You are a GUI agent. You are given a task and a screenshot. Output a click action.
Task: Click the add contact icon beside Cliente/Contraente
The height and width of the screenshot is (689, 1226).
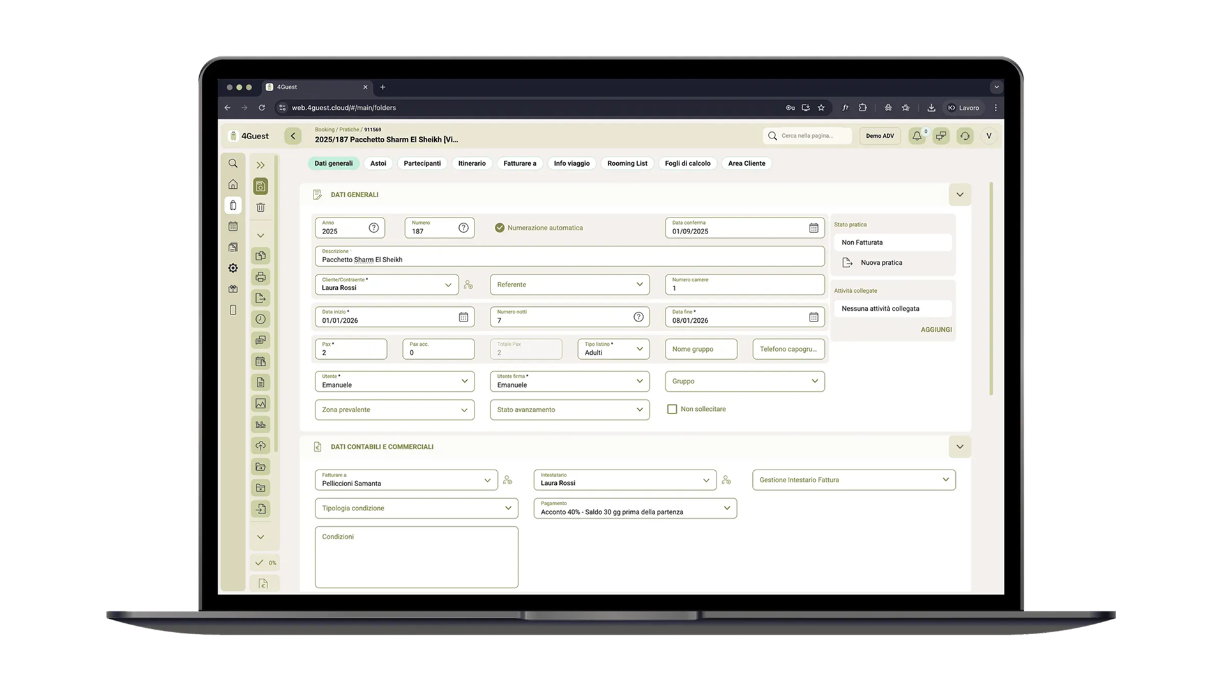(x=469, y=285)
